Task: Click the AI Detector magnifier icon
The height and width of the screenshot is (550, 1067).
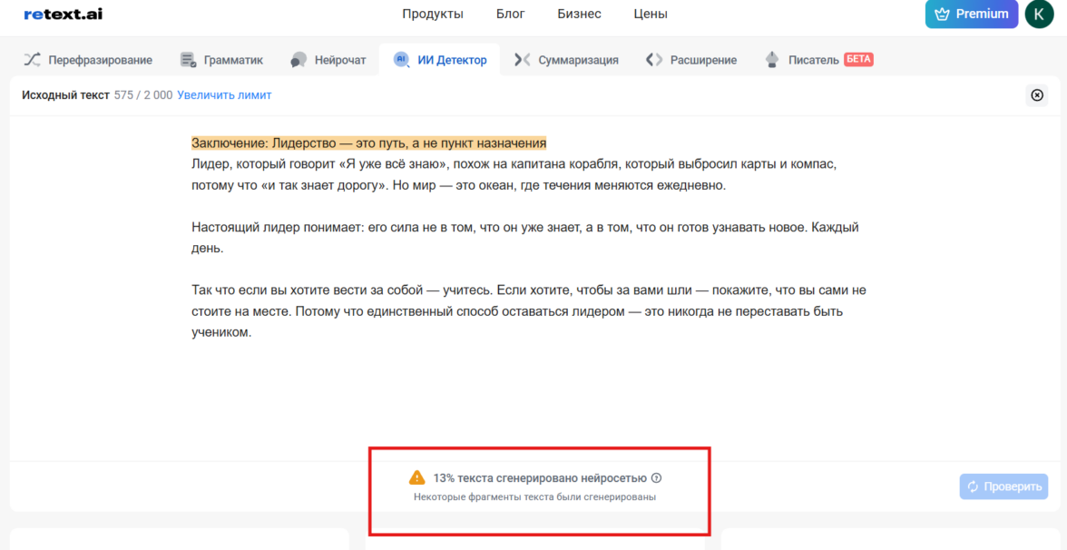Action: (400, 60)
